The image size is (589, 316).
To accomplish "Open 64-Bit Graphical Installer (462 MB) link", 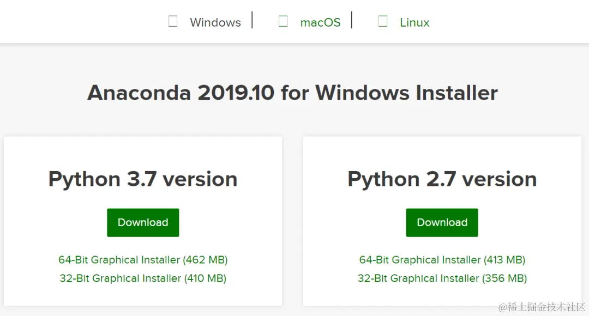I will coord(143,260).
